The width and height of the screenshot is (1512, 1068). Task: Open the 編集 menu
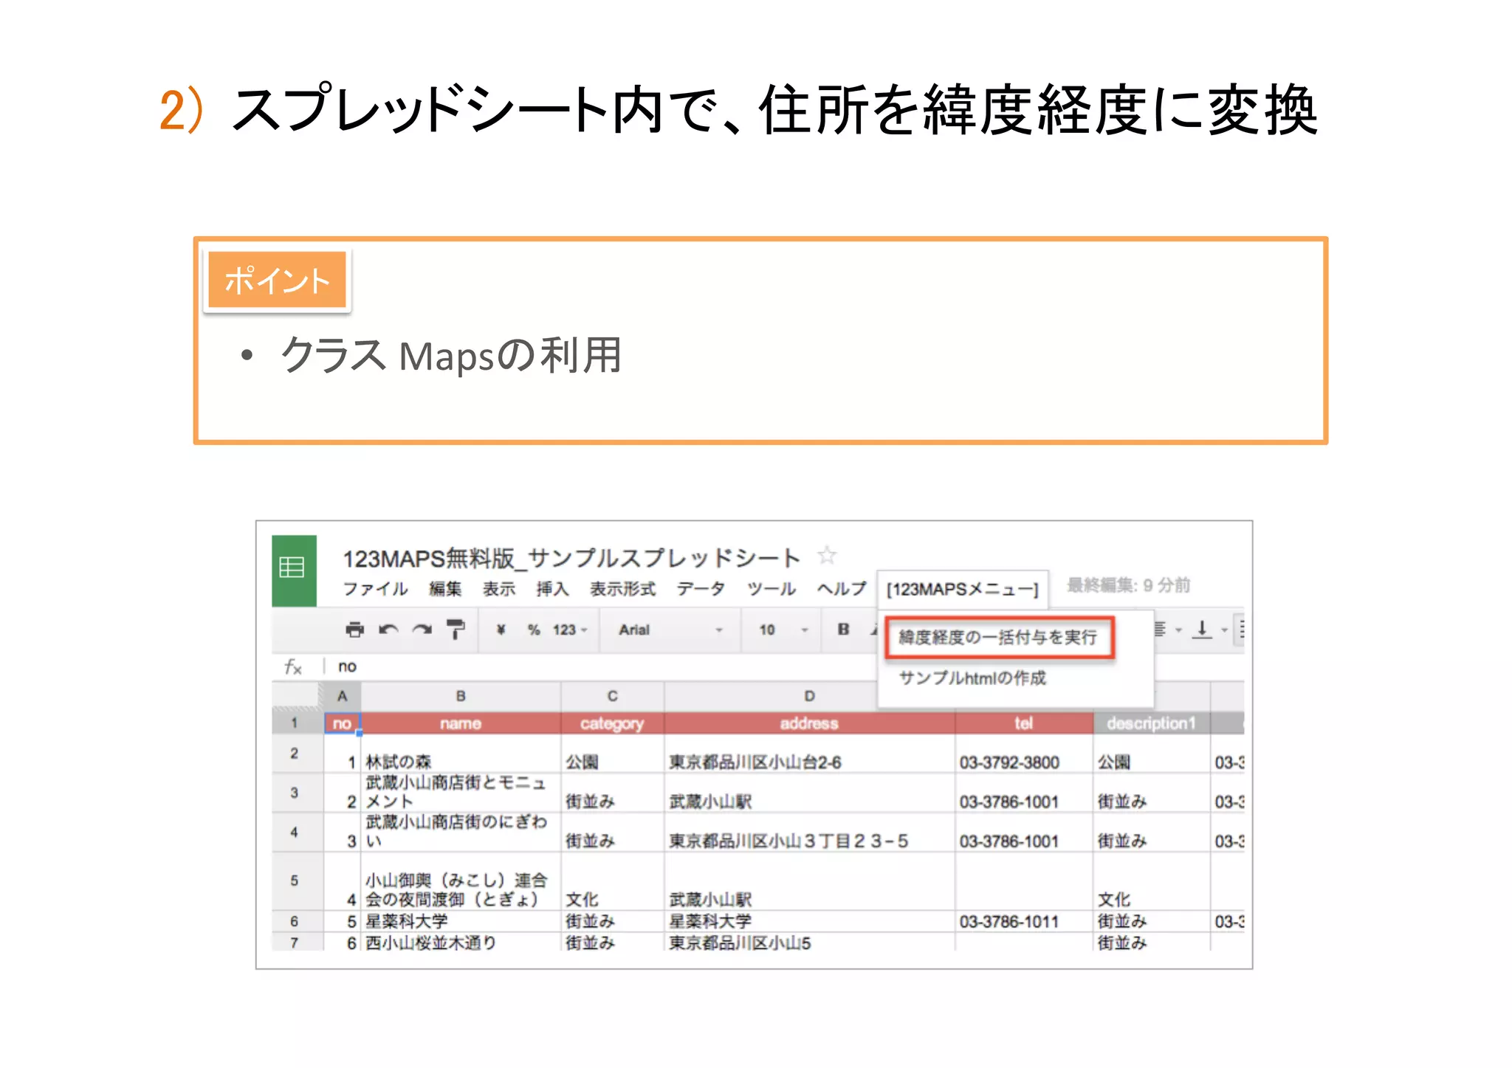tap(445, 588)
